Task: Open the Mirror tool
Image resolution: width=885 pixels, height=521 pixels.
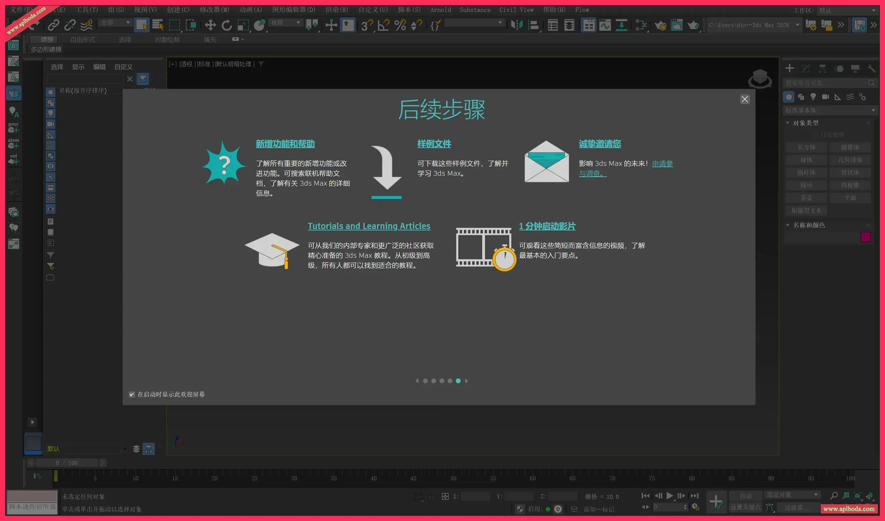Action: [517, 25]
